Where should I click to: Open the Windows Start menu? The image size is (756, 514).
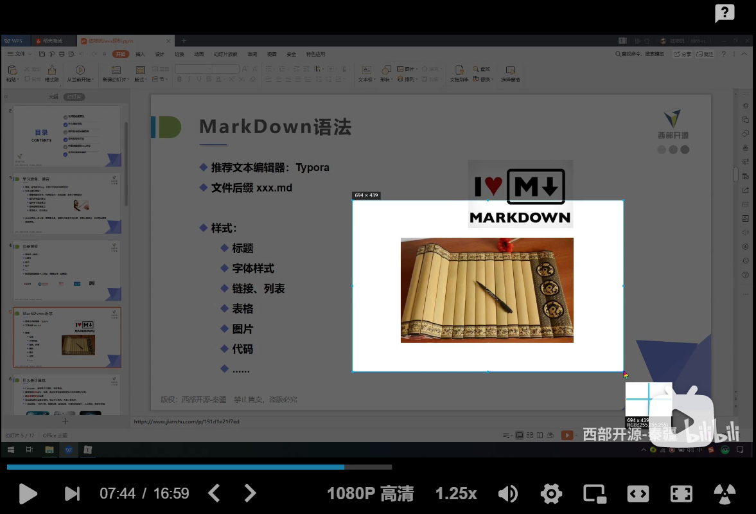(x=11, y=450)
